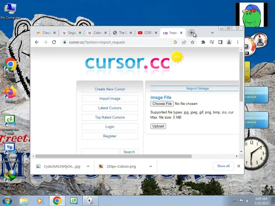Viewport: 275px width, 206px height.
Task: View site information lock icon
Action: 65,42
